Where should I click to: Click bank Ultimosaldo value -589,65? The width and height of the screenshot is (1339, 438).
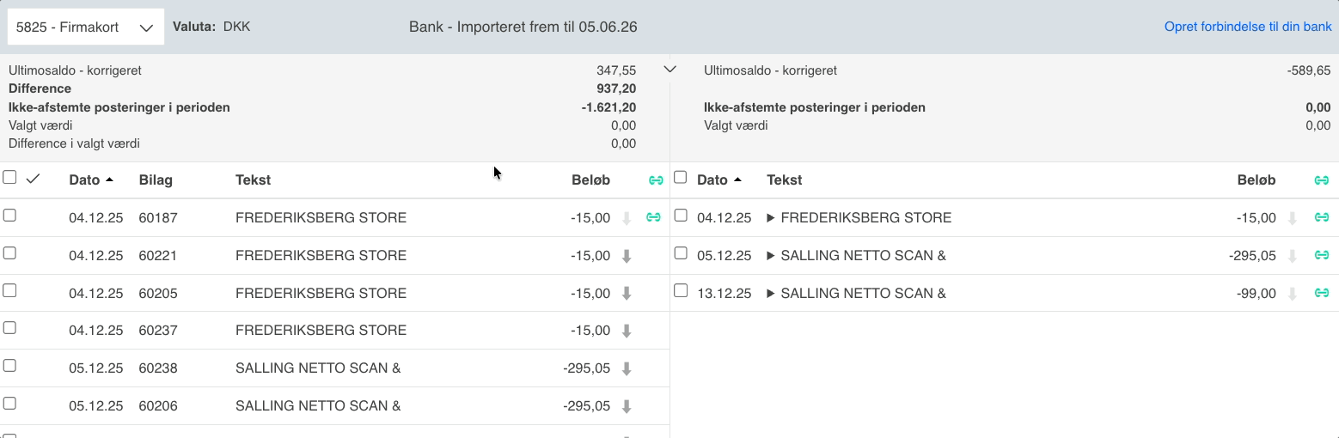click(1309, 70)
